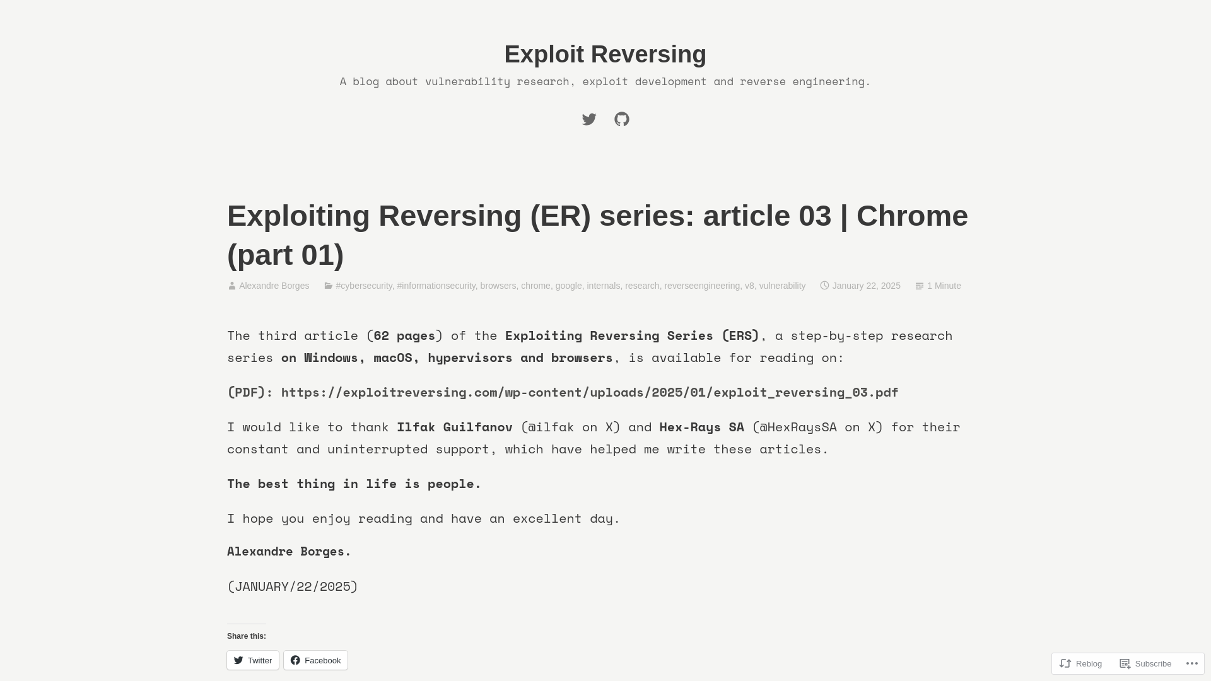This screenshot has width=1211, height=681.
Task: Click the vulnerability tag in metadata
Action: tap(782, 285)
